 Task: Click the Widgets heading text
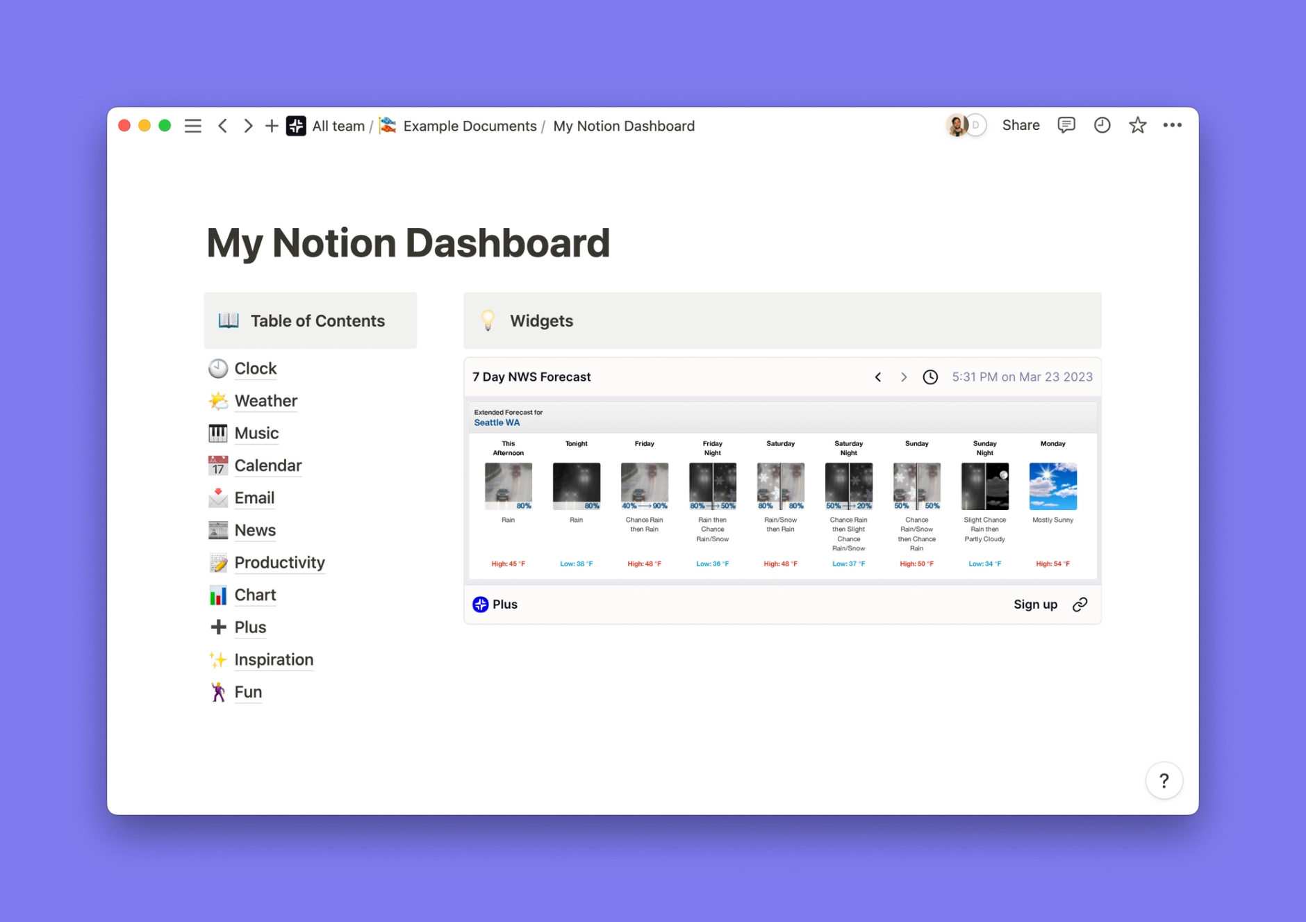point(541,320)
